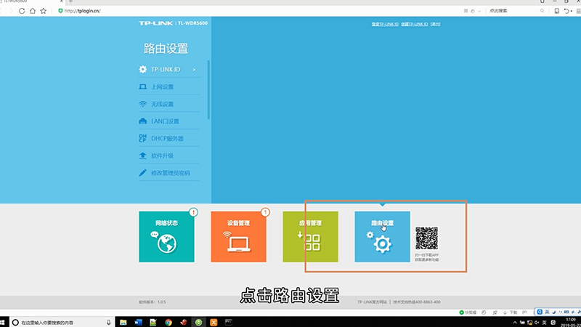Click the browser undo arrow icon
This screenshot has width=581, height=327.
pyautogui.click(x=567, y=11)
